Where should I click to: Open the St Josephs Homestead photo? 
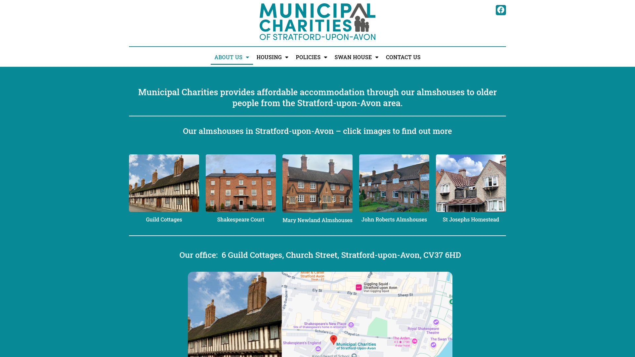[x=471, y=183]
